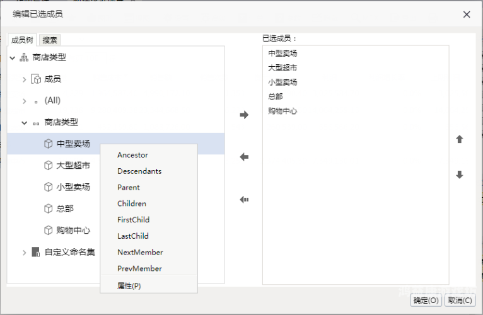The height and width of the screenshot is (315, 483).
Task: Select 小型卖场 in the member tree
Action: (x=73, y=187)
